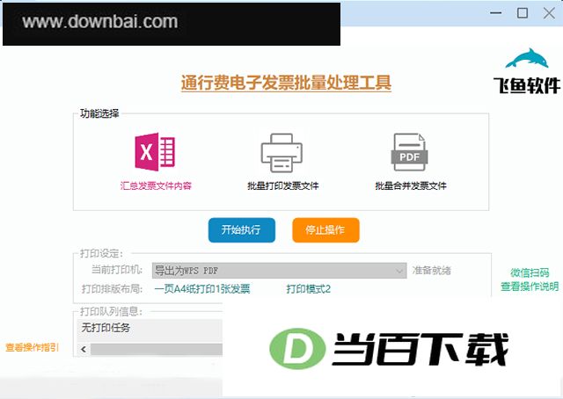Click the 汇总发票文件内容 label
The image size is (563, 399).
pyautogui.click(x=156, y=185)
